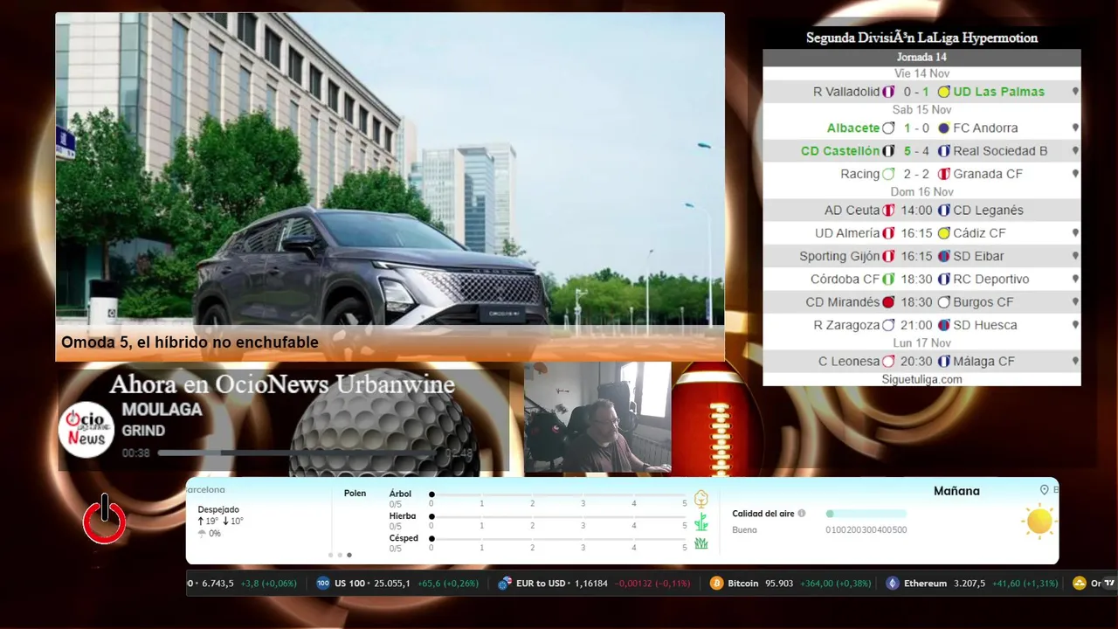Open stadium pin for R Zaragoza match
This screenshot has height=629, width=1118.
pos(1075,325)
